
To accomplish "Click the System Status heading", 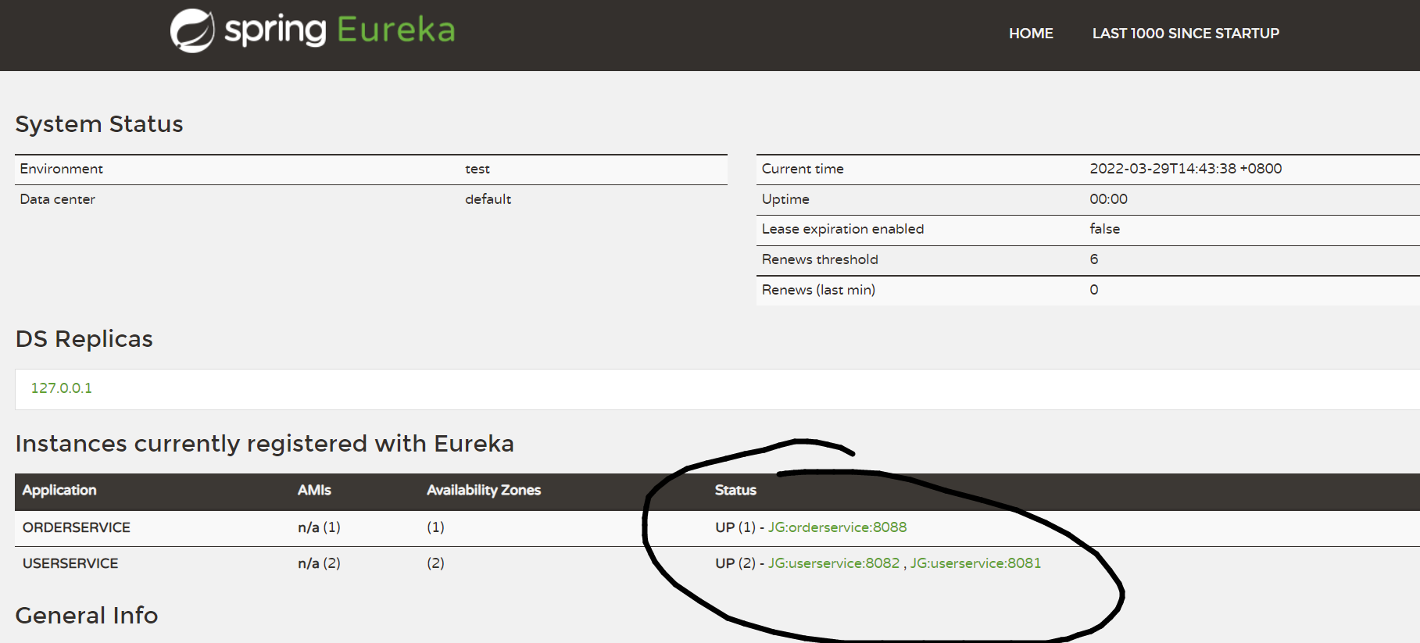I will tap(99, 124).
